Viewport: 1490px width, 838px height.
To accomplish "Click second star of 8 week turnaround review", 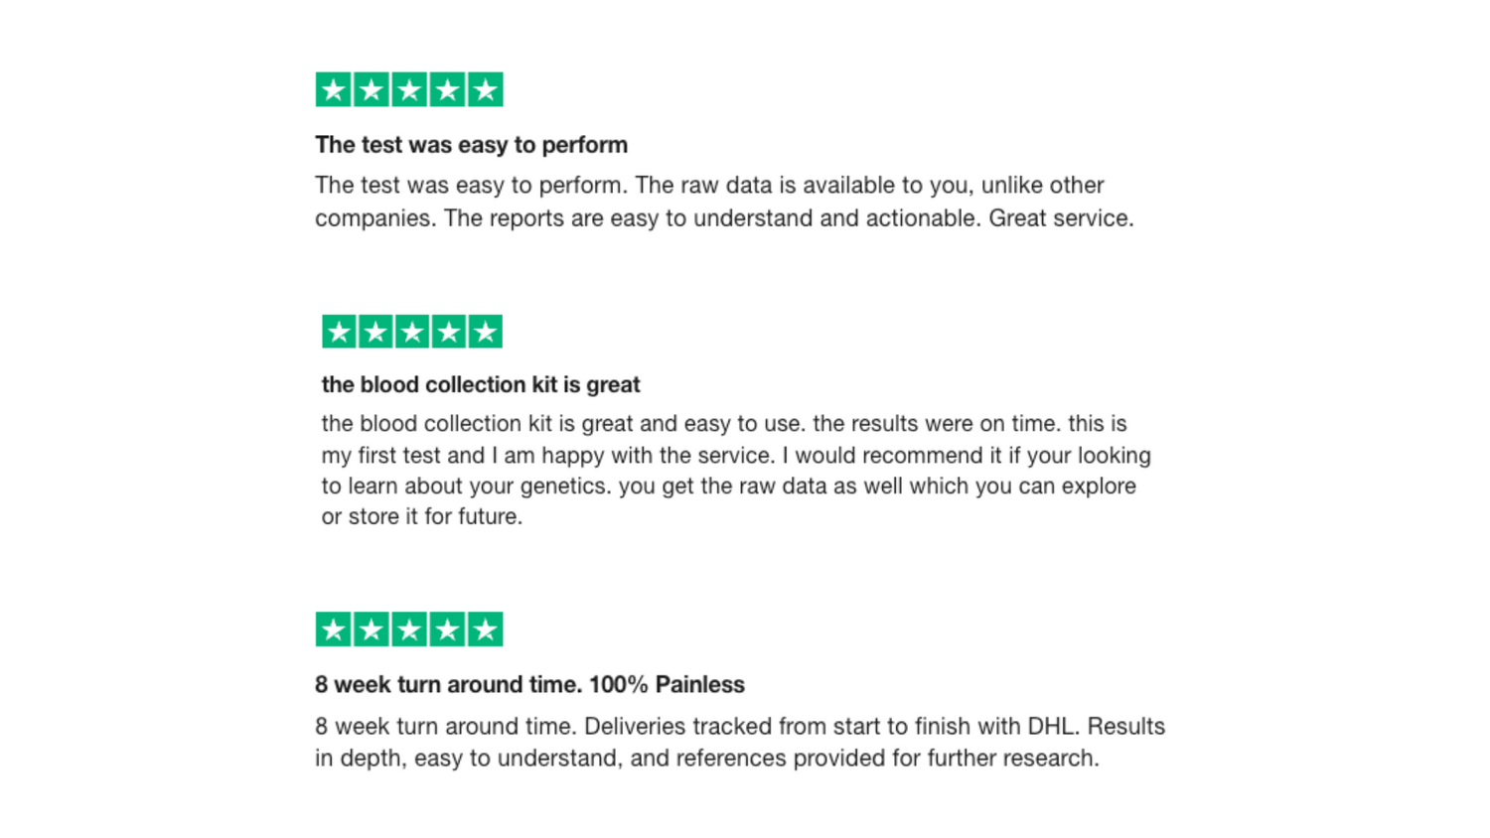I will 372,629.
